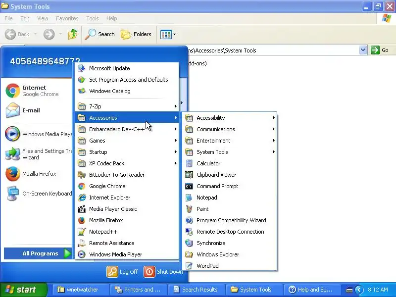
Task: Expand Embarcadero Dev-C++ folder
Action: (x=127, y=129)
